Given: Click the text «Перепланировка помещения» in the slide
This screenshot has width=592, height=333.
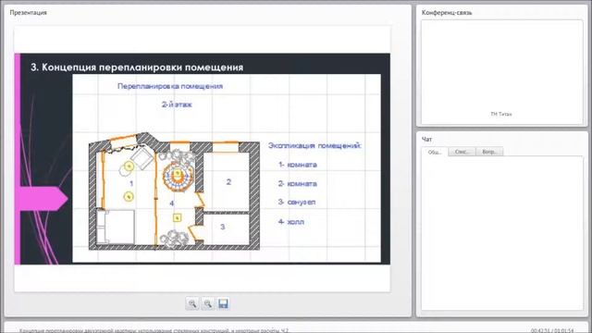Looking at the screenshot, I should pyautogui.click(x=170, y=86).
